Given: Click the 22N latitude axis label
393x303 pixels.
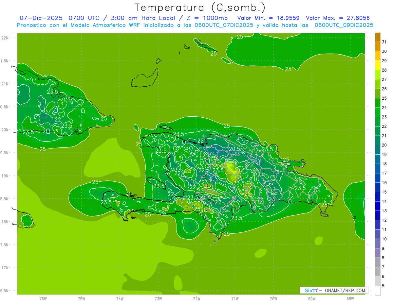Looking at the screenshot, I should pyautogui.click(x=5, y=38).
